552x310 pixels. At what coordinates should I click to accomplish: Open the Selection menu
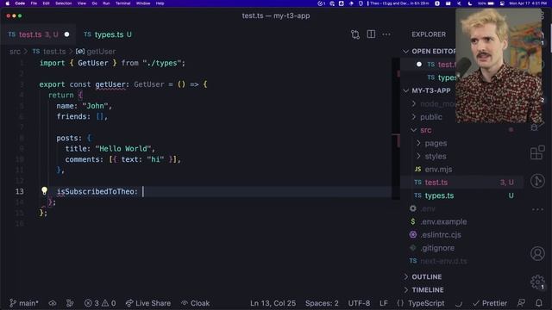point(63,3)
